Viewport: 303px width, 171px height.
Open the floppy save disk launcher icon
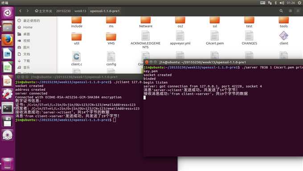pyautogui.click(x=7, y=122)
